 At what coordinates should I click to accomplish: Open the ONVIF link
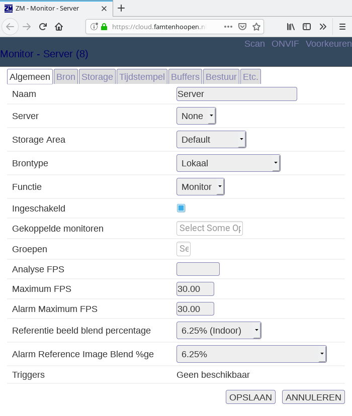(285, 44)
